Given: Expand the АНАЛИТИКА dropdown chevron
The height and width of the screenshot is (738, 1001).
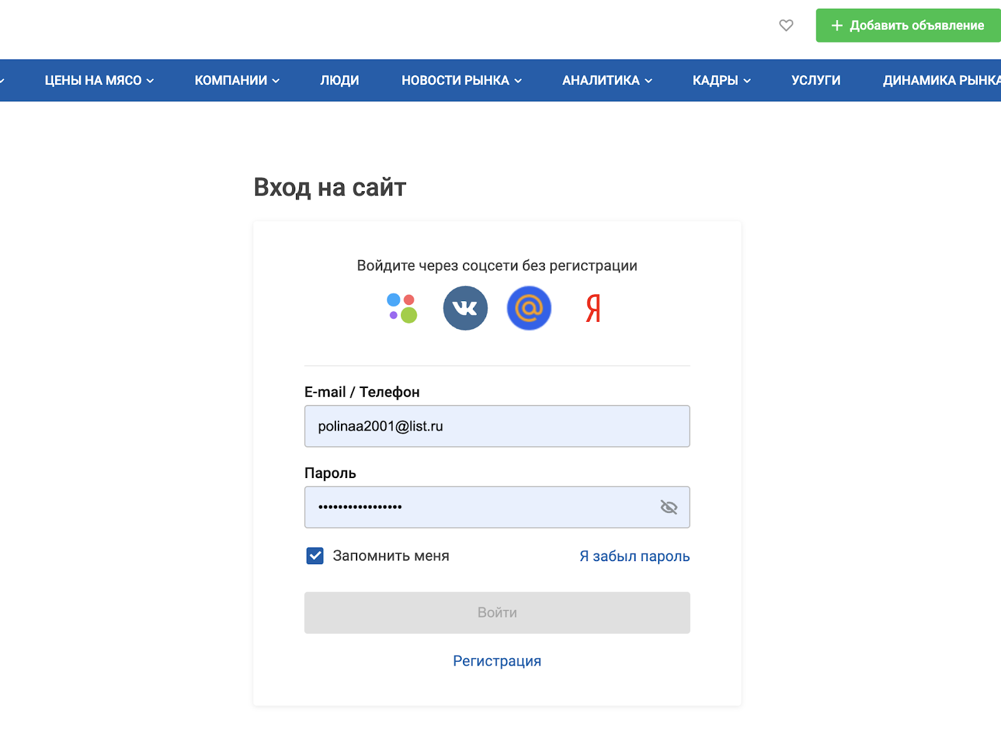Looking at the screenshot, I should [649, 81].
